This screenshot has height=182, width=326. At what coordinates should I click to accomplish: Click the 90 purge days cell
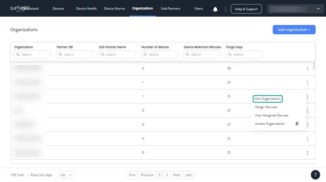click(229, 68)
